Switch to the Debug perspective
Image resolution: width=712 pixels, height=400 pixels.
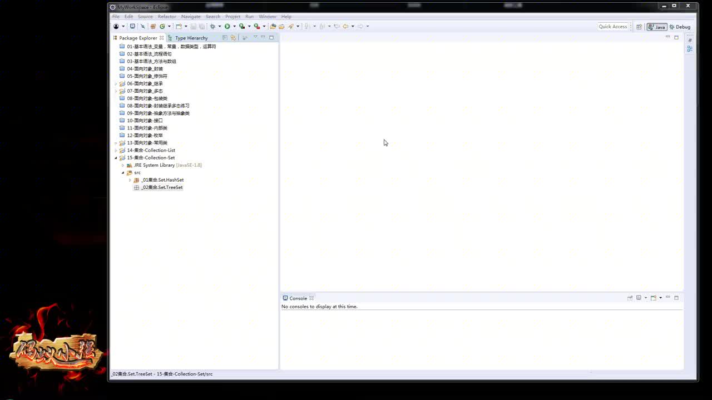tap(680, 27)
